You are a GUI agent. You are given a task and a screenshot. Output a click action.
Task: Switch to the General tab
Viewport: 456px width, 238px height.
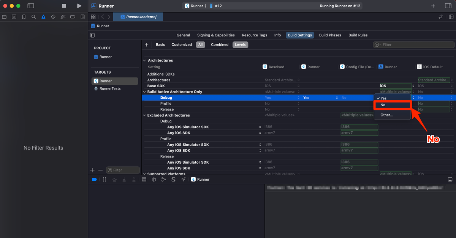(x=183, y=35)
